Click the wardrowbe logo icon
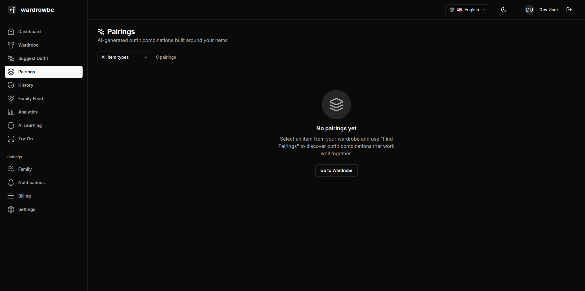This screenshot has width=585, height=291. (x=12, y=10)
